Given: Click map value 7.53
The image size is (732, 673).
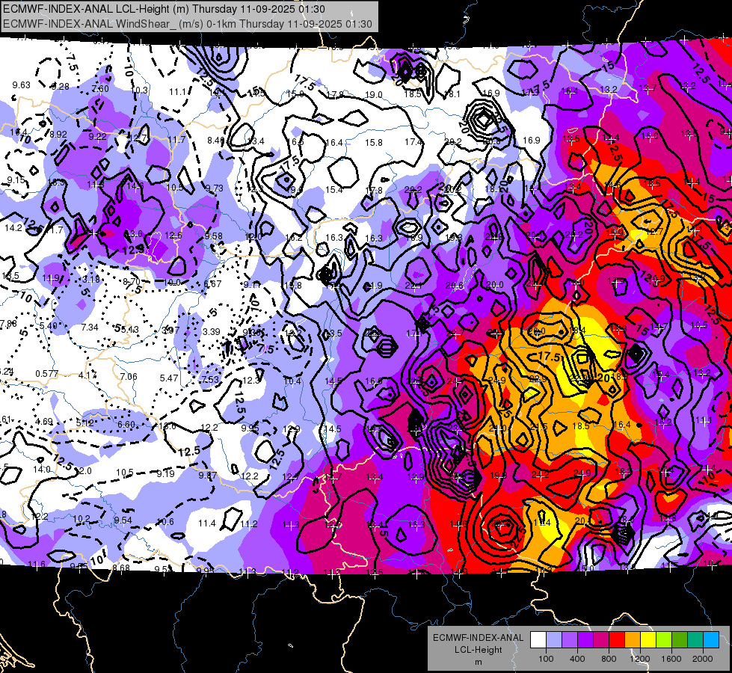Looking at the screenshot, I should point(210,379).
